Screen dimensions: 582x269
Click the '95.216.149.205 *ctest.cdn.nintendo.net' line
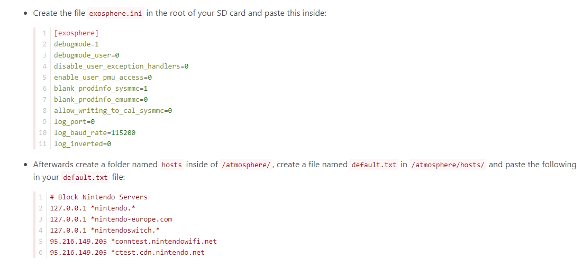(x=127, y=252)
